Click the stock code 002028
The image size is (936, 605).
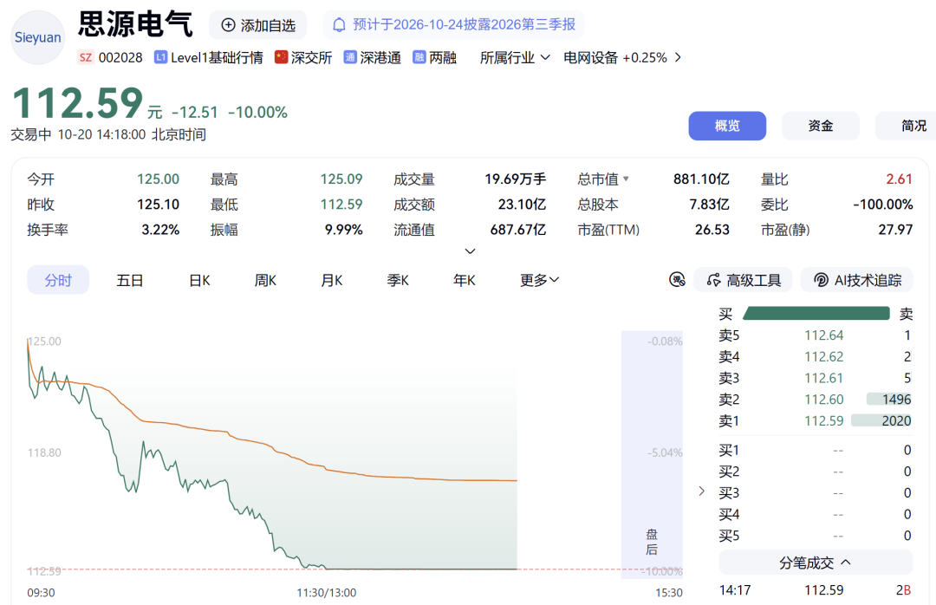point(120,57)
